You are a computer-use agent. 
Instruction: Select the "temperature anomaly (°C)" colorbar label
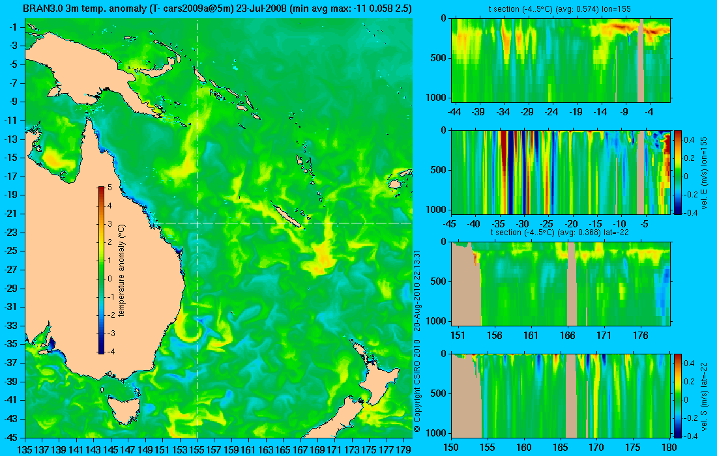(122, 270)
